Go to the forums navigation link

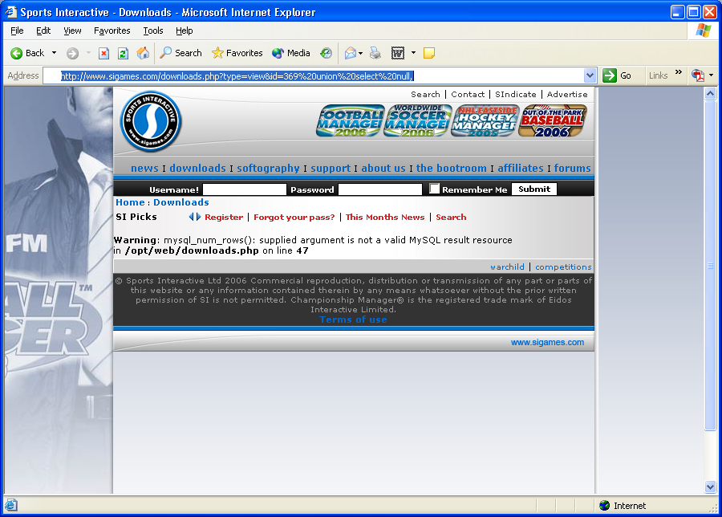[572, 169]
